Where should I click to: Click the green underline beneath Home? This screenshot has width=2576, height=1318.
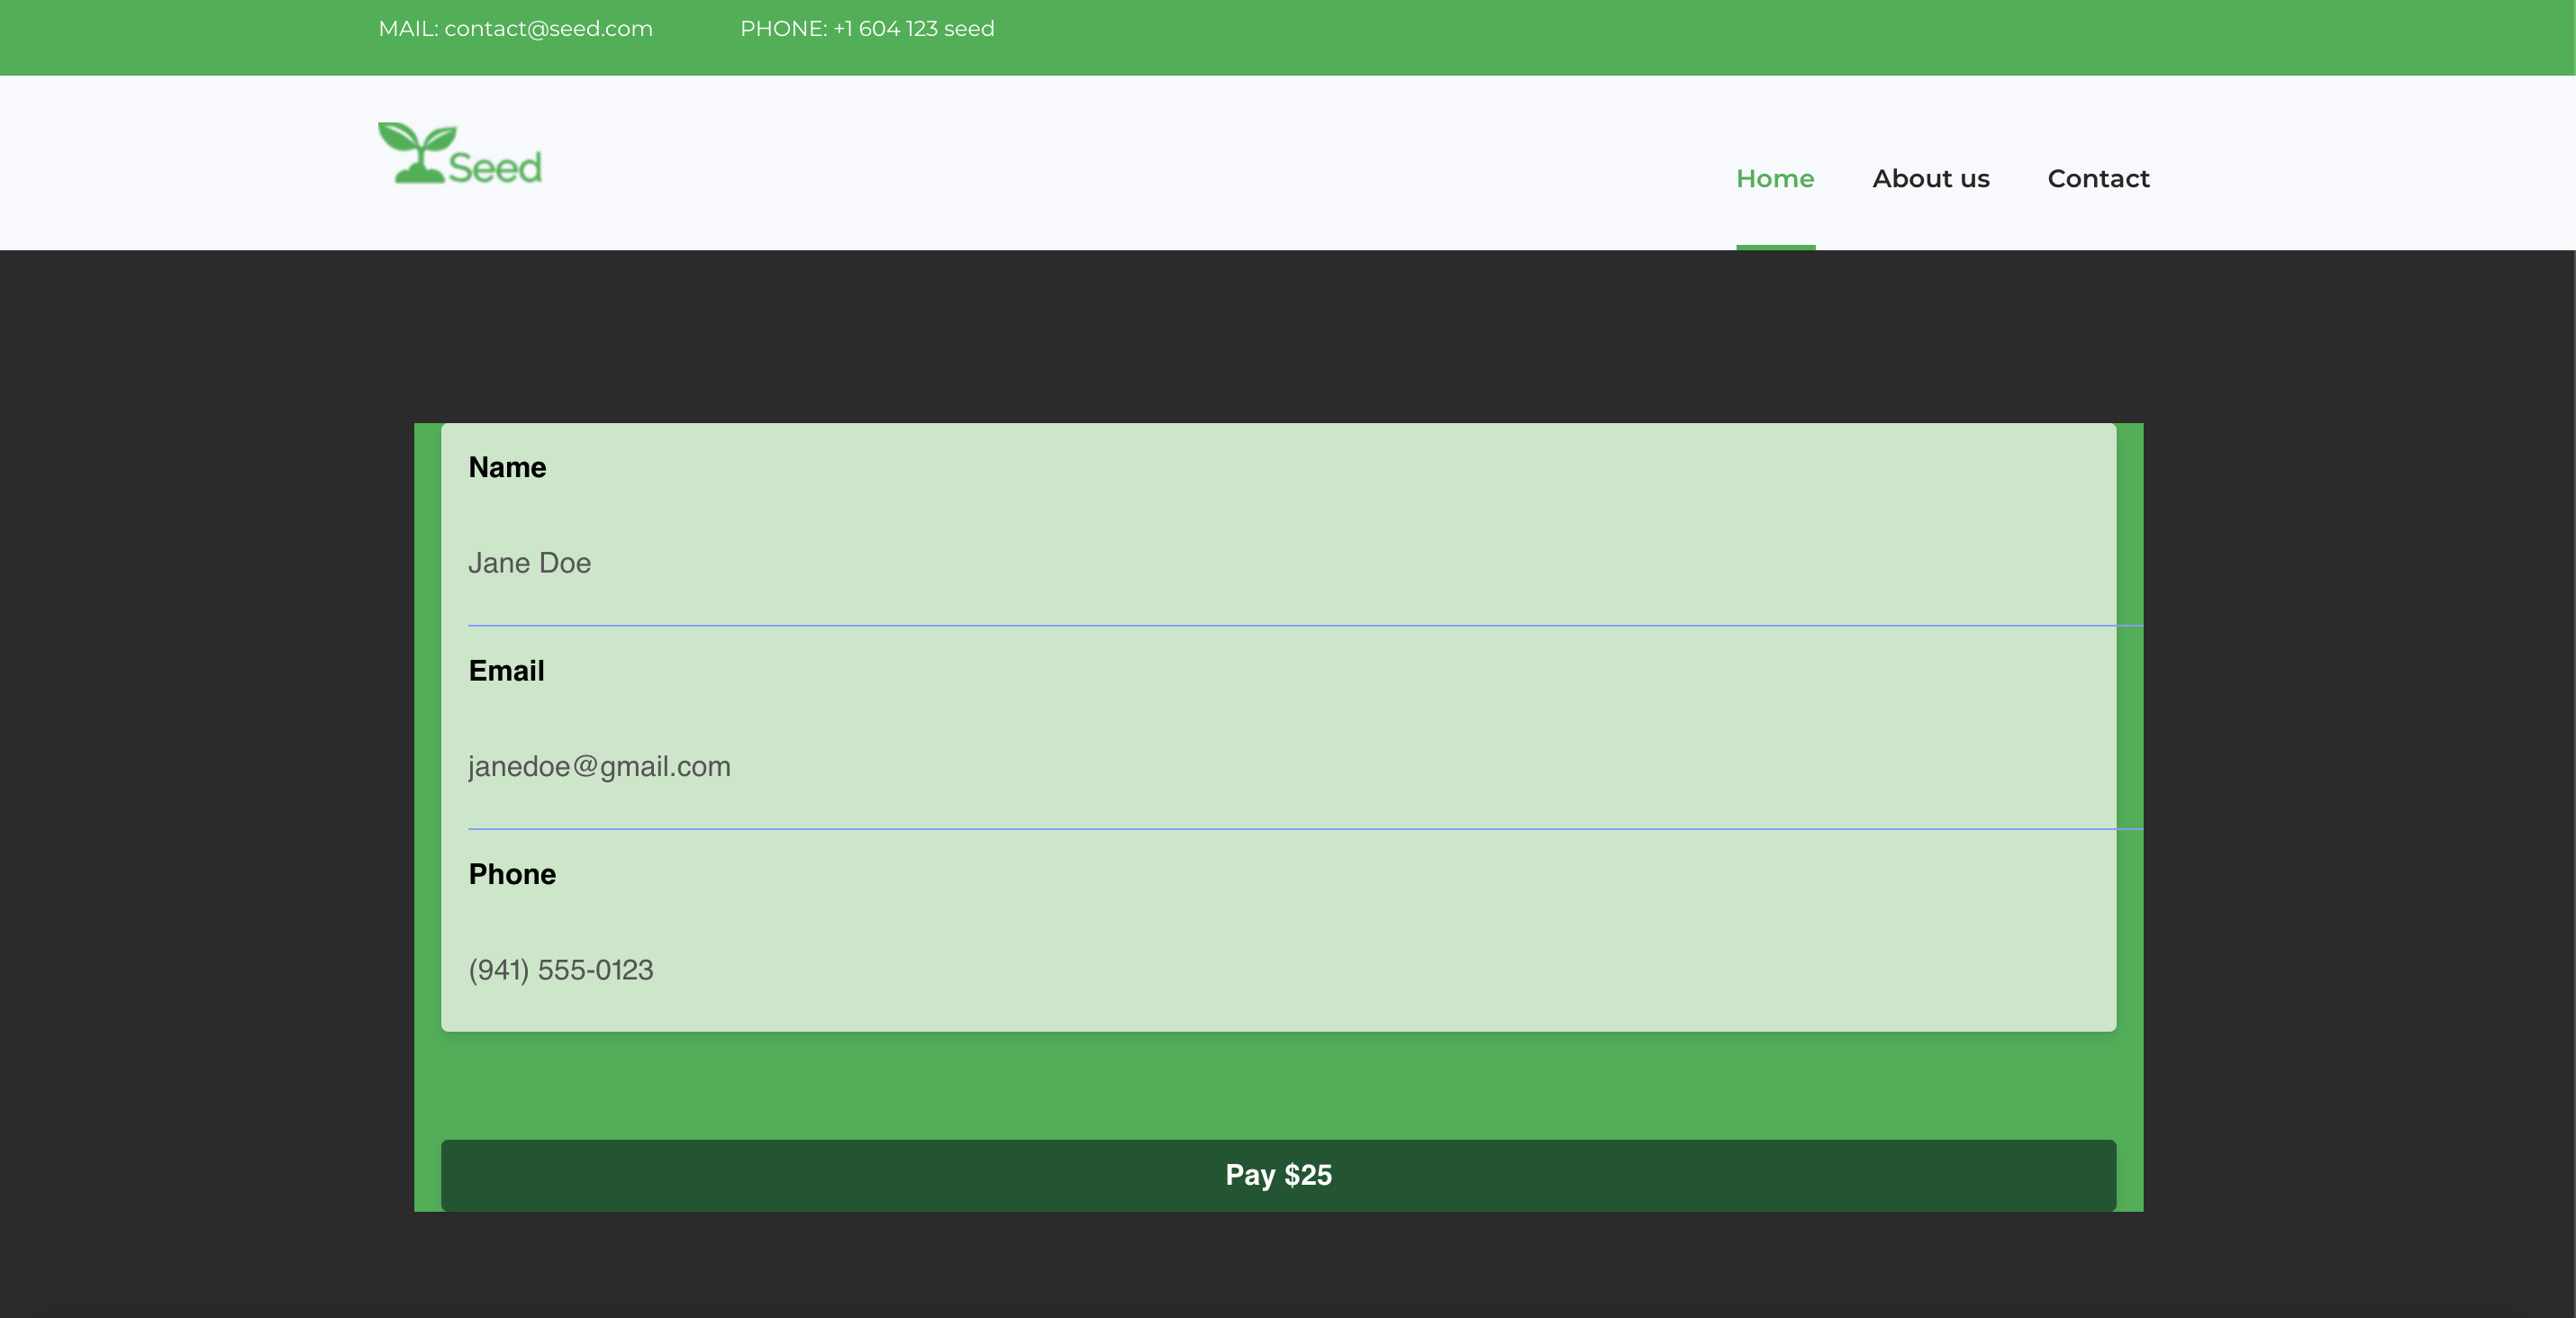click(1774, 247)
